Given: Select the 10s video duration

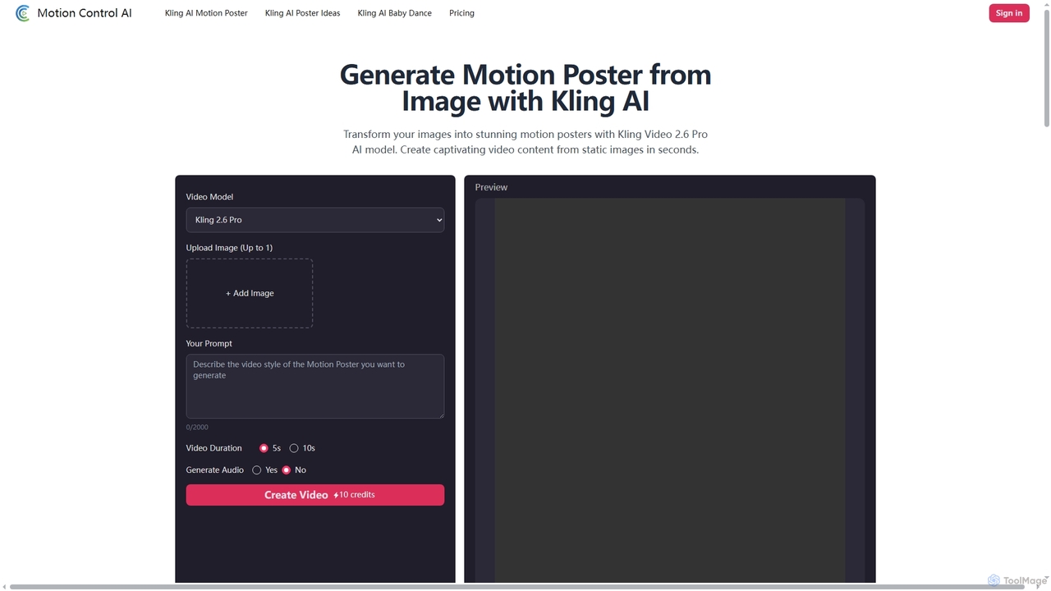Looking at the screenshot, I should 294,448.
